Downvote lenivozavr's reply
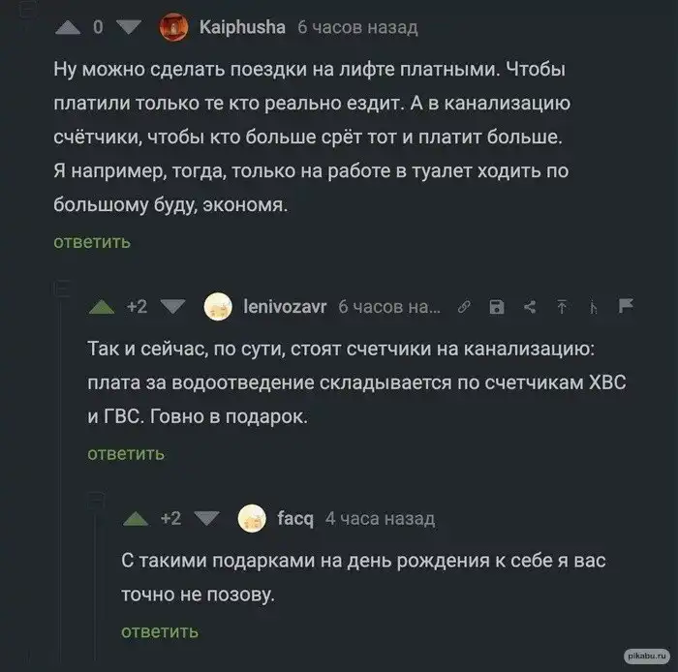This screenshot has width=678, height=672. (x=171, y=307)
